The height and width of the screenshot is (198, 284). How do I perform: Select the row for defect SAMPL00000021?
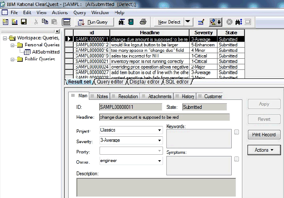[x=92, y=61]
